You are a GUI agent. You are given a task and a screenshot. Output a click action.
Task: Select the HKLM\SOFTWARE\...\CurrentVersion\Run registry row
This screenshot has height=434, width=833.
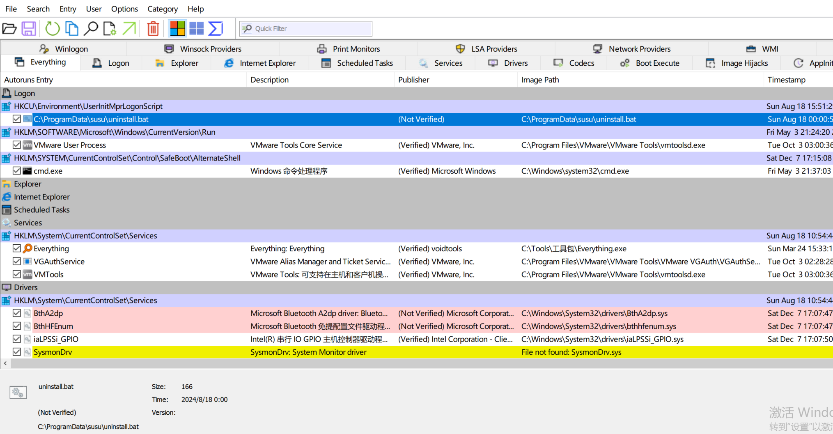(417, 132)
